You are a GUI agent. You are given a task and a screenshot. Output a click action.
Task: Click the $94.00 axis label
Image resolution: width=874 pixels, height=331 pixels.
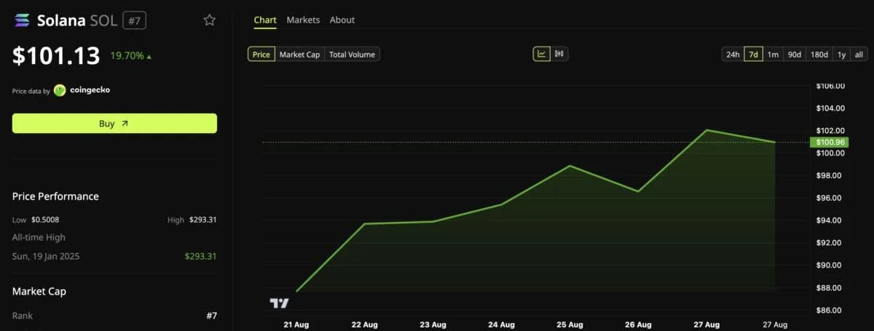pyautogui.click(x=830, y=220)
